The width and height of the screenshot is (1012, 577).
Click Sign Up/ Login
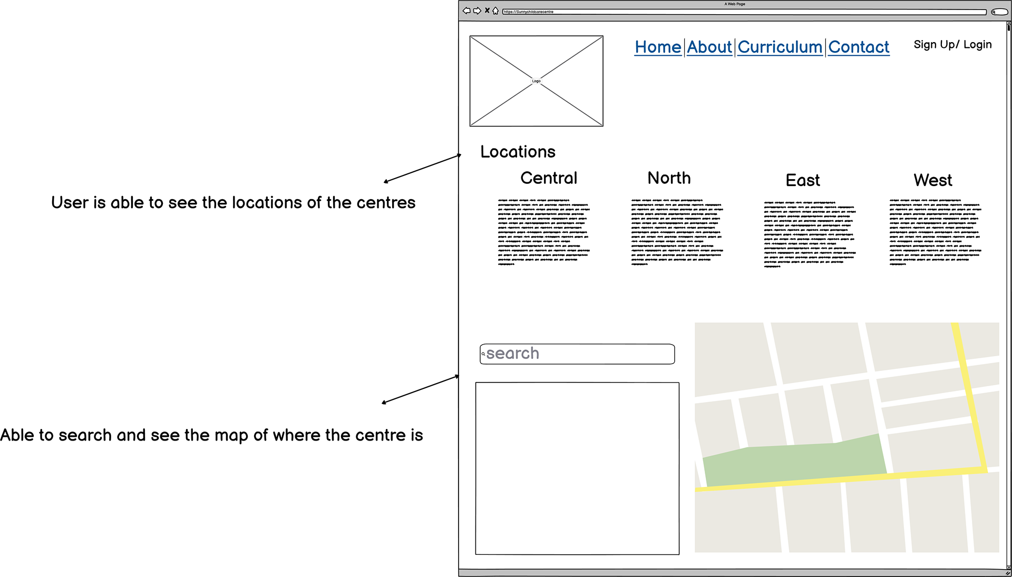click(x=952, y=45)
